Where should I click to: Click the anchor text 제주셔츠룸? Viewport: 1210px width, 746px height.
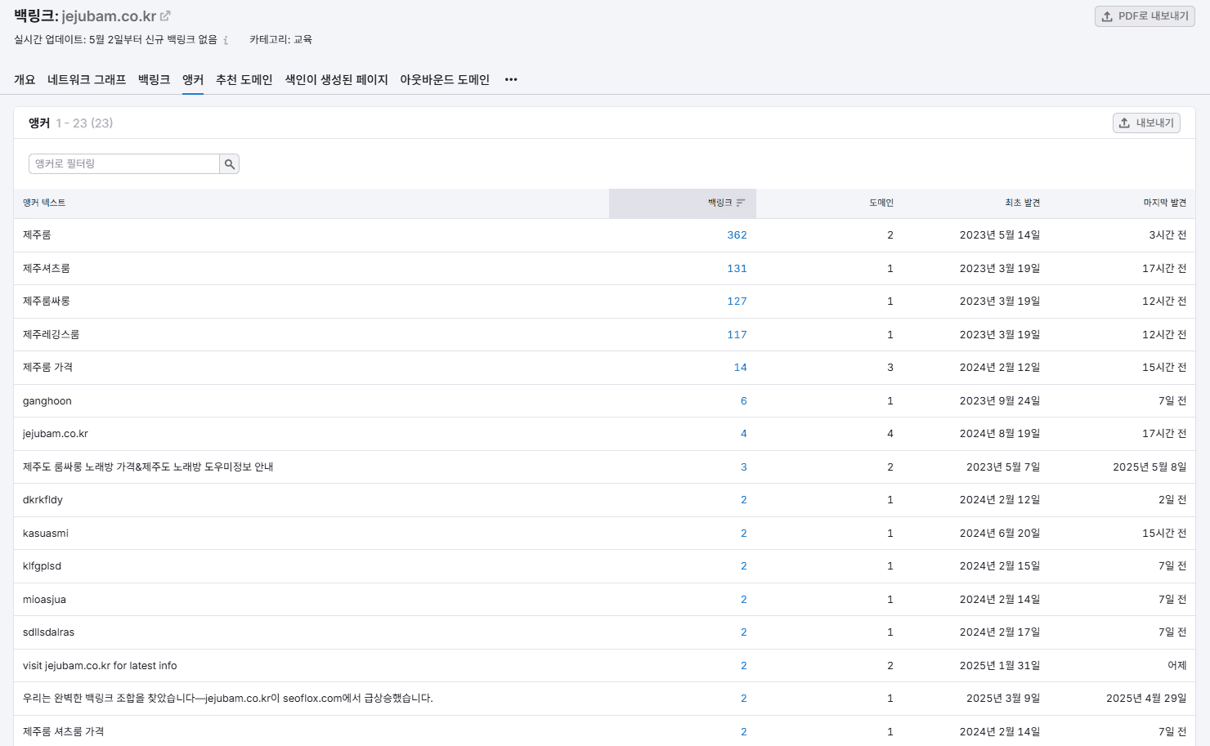47,269
